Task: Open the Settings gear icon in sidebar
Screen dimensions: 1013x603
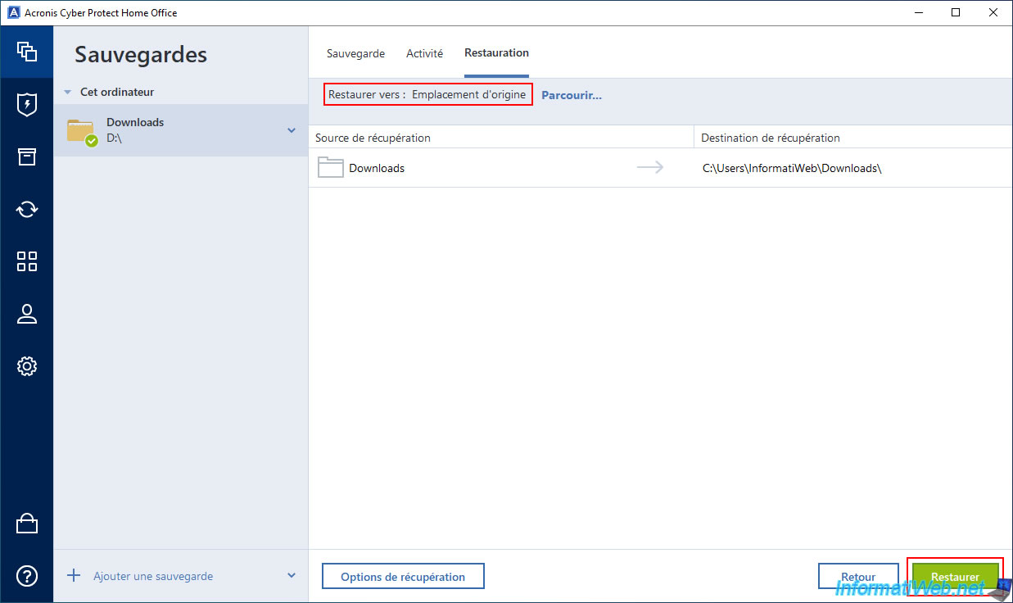Action: click(27, 366)
